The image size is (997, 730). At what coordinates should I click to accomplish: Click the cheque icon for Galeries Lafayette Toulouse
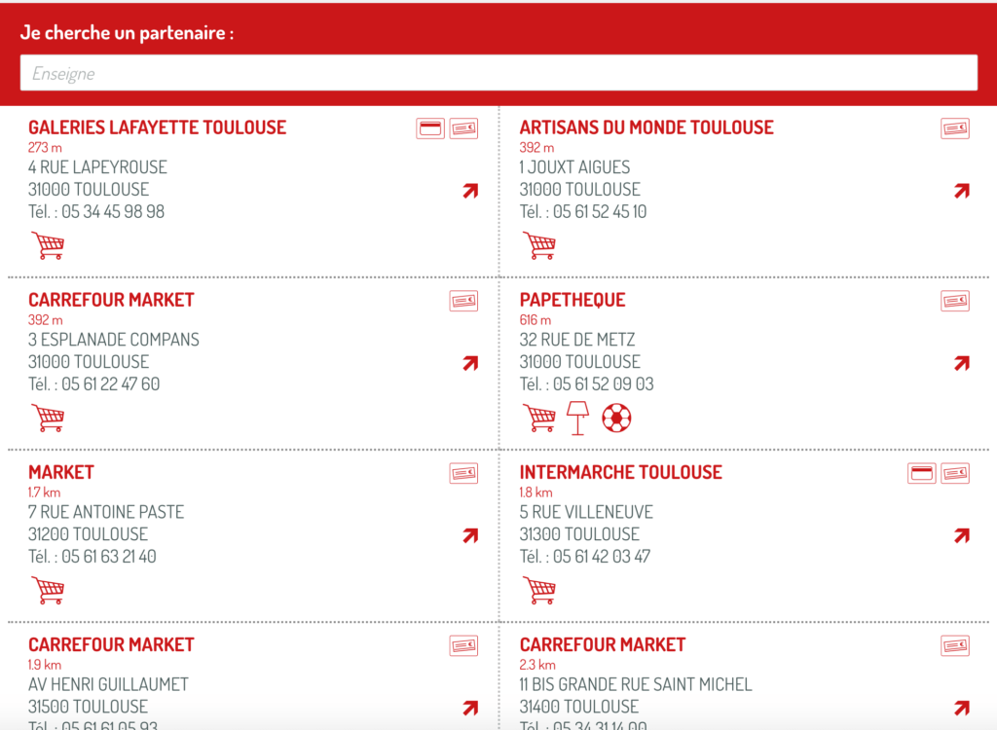pyautogui.click(x=463, y=128)
